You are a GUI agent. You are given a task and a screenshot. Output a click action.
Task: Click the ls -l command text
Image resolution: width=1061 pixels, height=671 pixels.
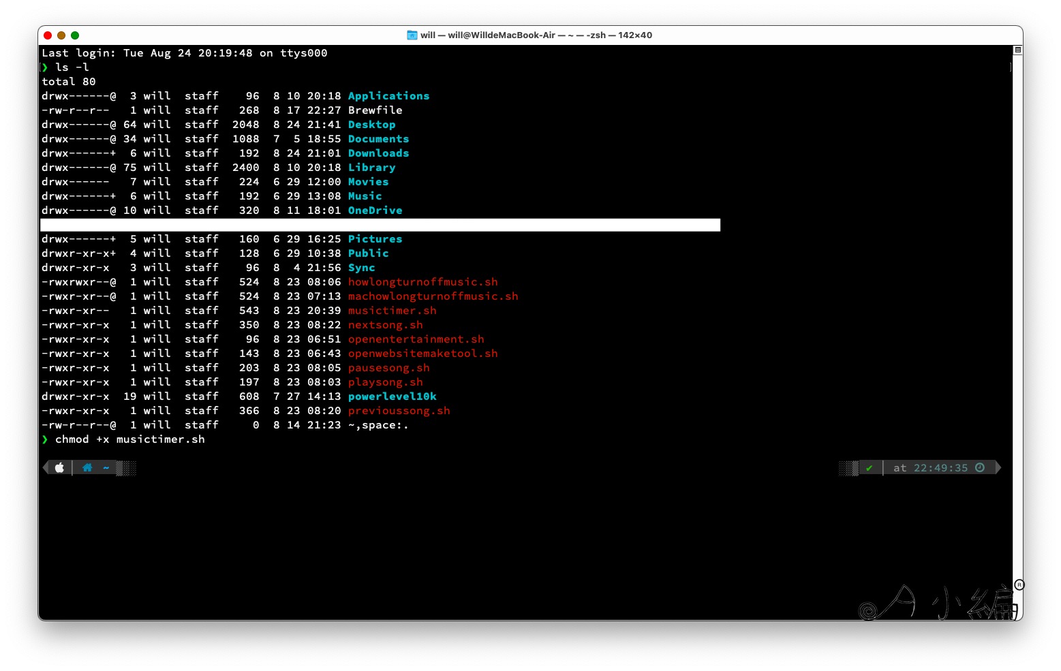[72, 67]
